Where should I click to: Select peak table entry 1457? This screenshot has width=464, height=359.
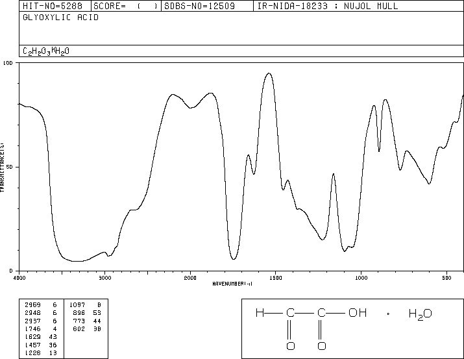pyautogui.click(x=41, y=345)
